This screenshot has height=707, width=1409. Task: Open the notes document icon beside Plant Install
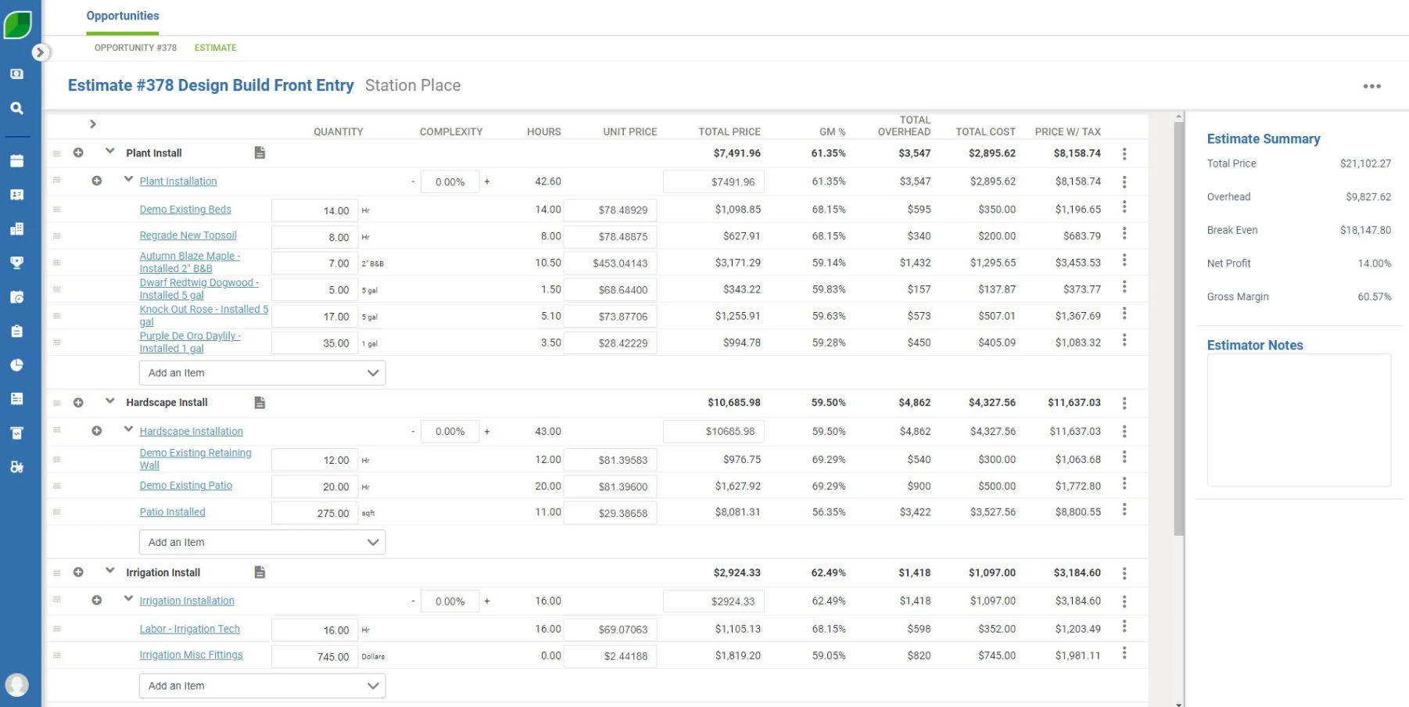[259, 153]
